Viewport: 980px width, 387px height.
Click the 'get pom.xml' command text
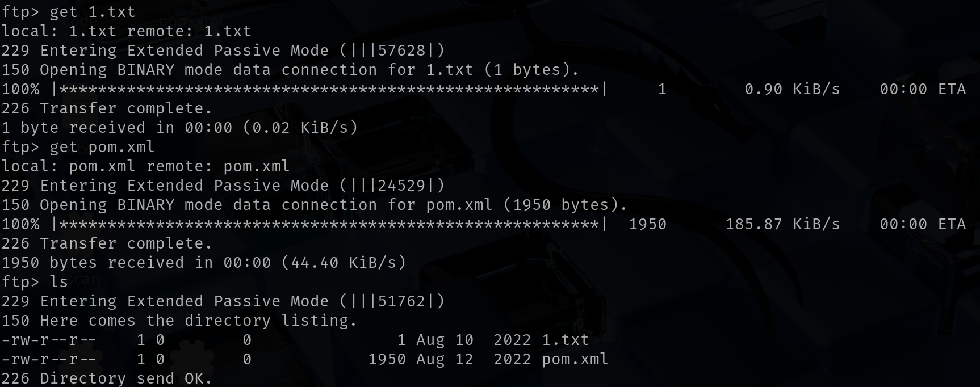[x=102, y=147]
